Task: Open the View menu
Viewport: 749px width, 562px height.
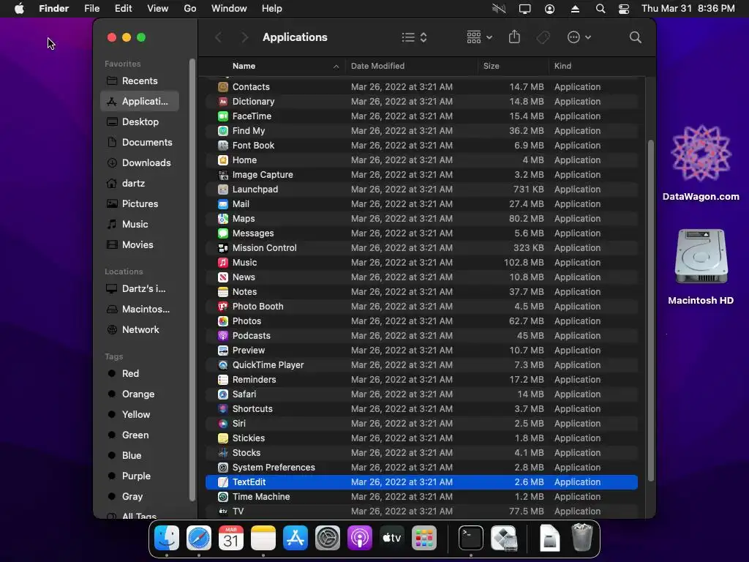Action: [x=158, y=9]
